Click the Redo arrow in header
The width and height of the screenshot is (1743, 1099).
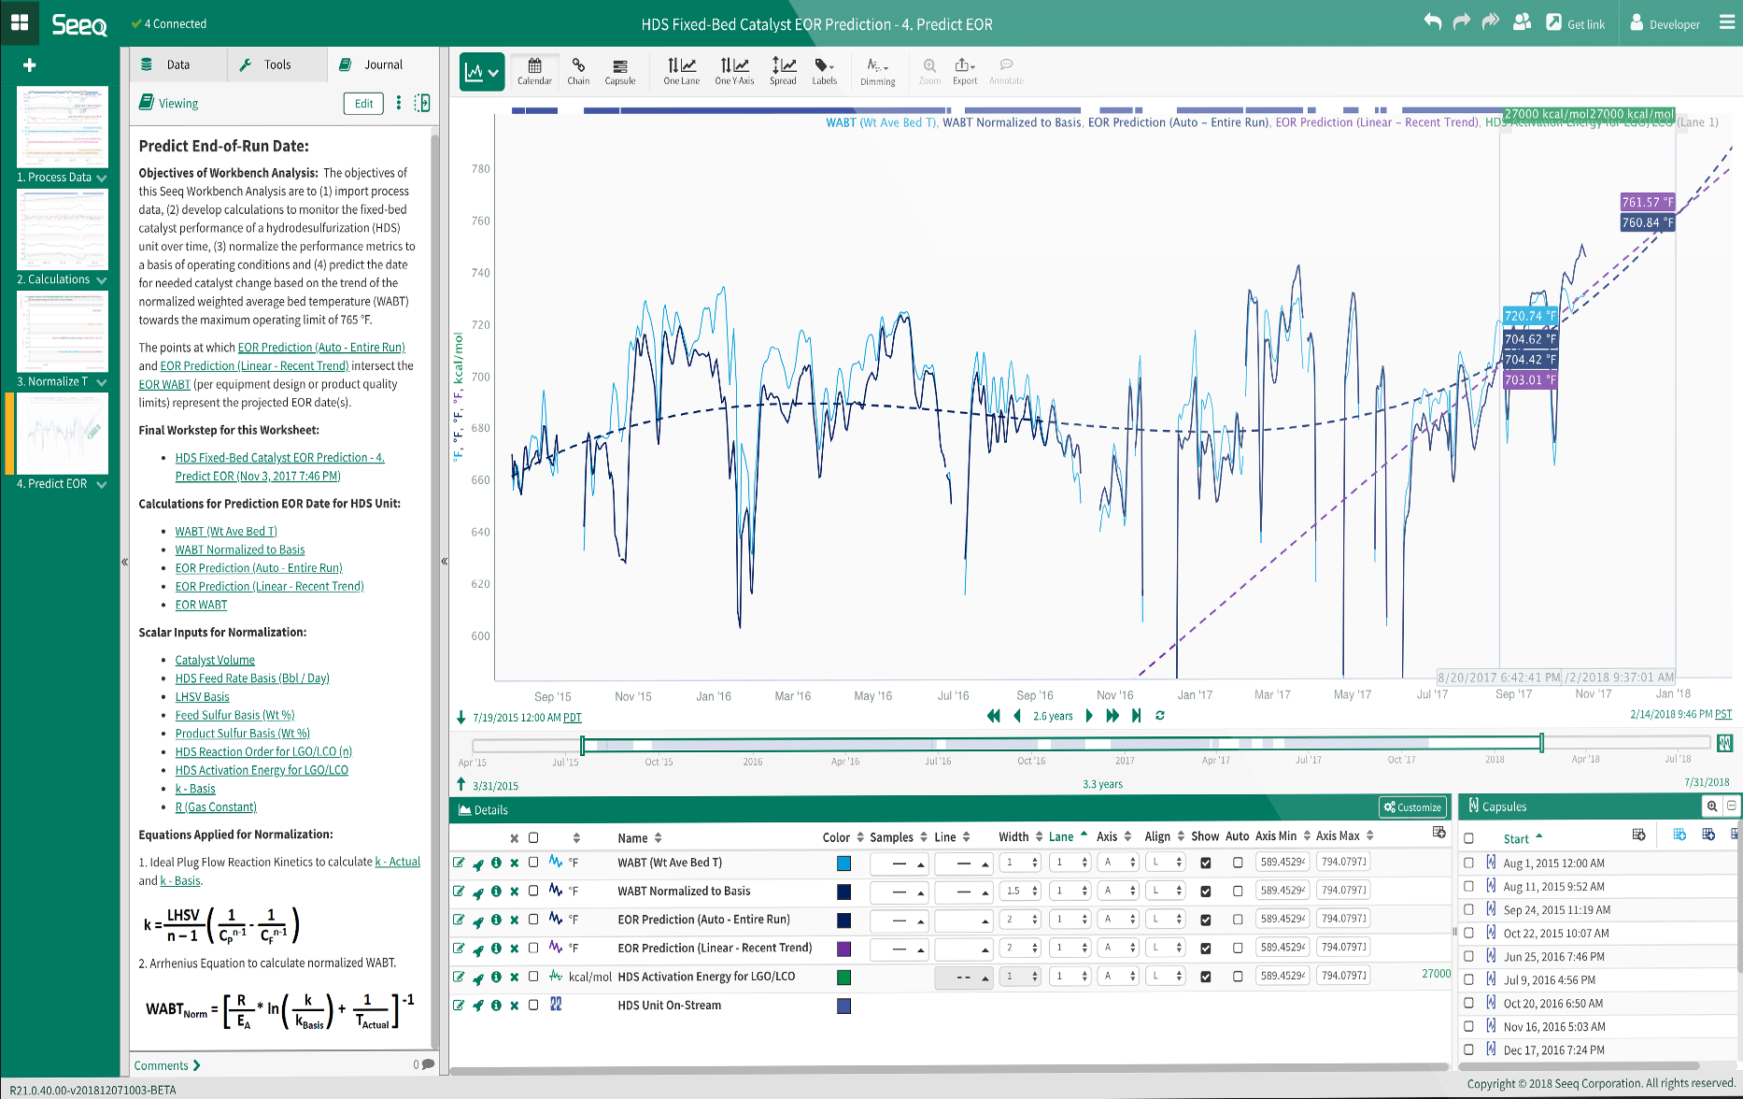(x=1461, y=22)
